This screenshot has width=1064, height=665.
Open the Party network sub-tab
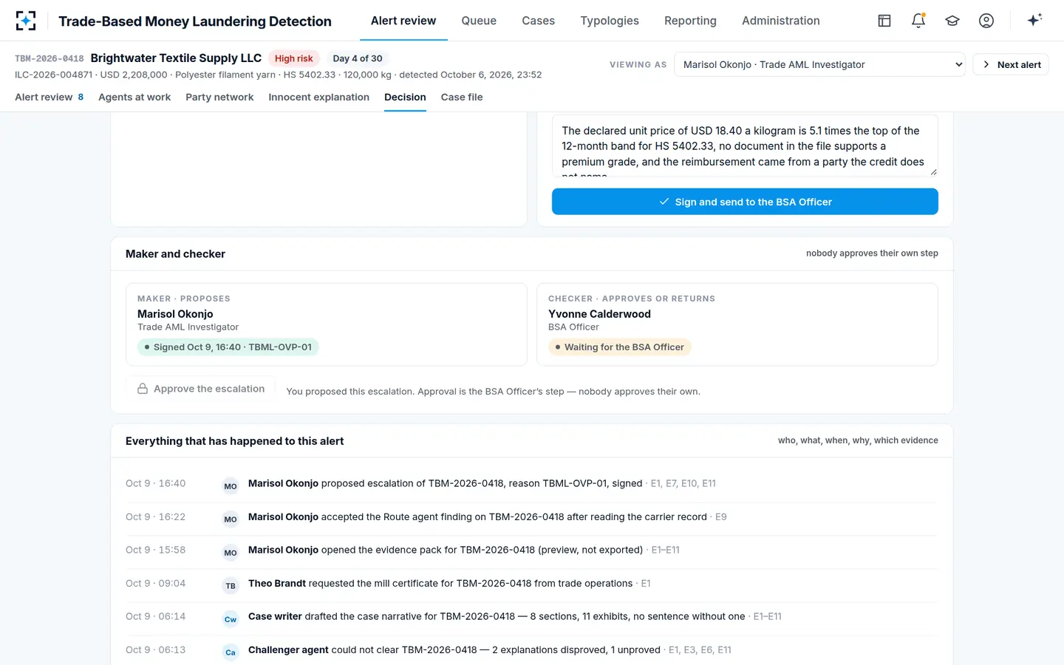[219, 97]
